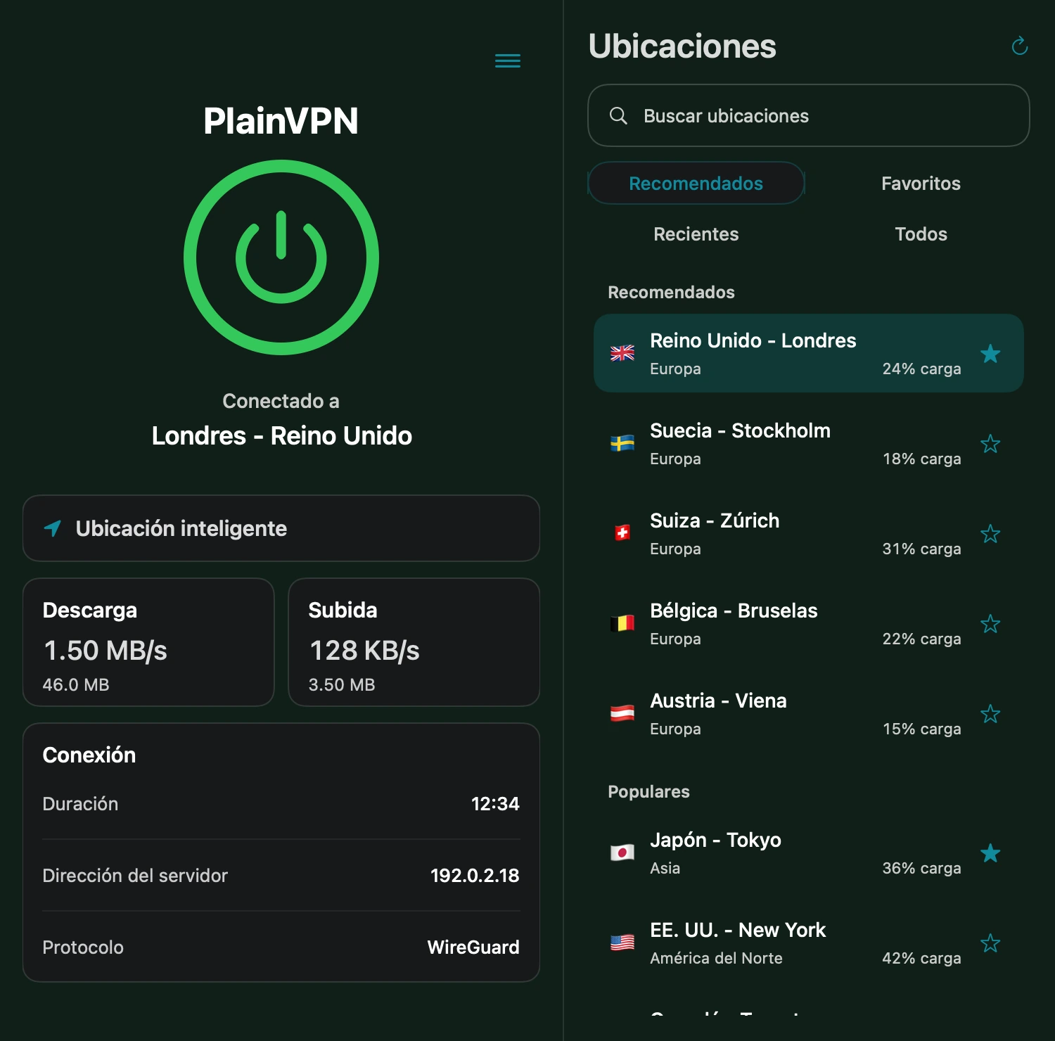Click the WireGuard protocol value
Screen dimensions: 1055x1041
point(473,947)
